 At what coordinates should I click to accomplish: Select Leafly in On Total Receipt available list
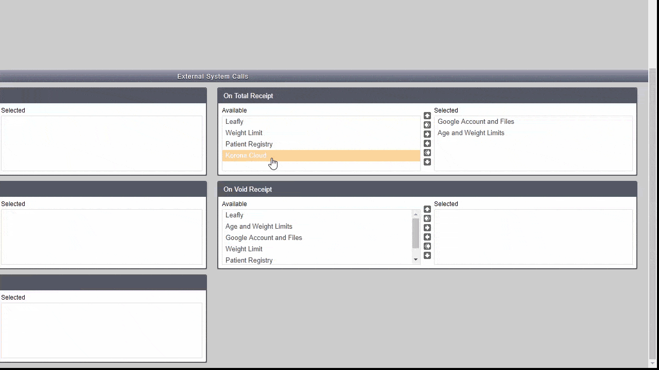[x=321, y=122]
